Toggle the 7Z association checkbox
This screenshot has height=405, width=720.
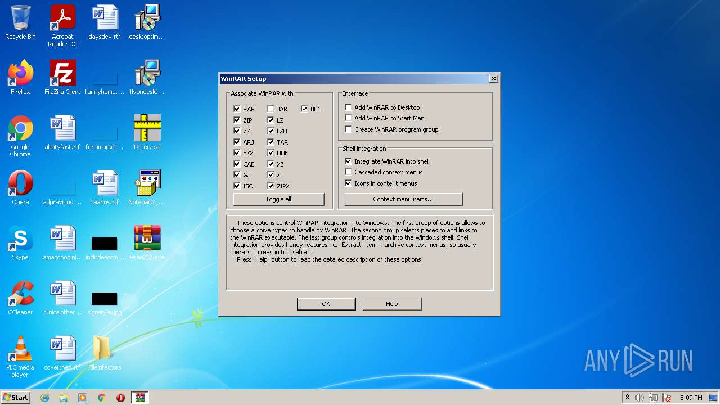click(237, 131)
